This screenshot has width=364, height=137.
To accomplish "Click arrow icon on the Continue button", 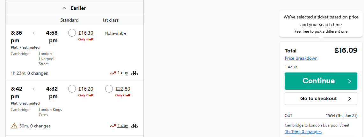I will click(x=350, y=81).
